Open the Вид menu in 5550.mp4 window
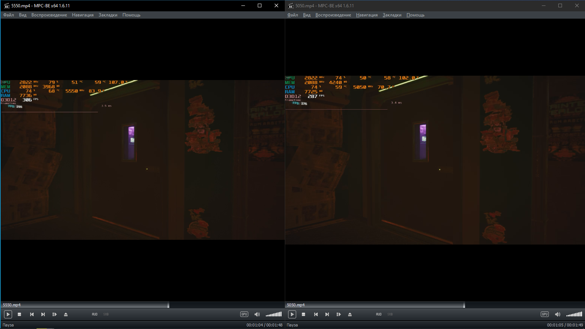Screen dimensions: 585x329 click(x=23, y=15)
